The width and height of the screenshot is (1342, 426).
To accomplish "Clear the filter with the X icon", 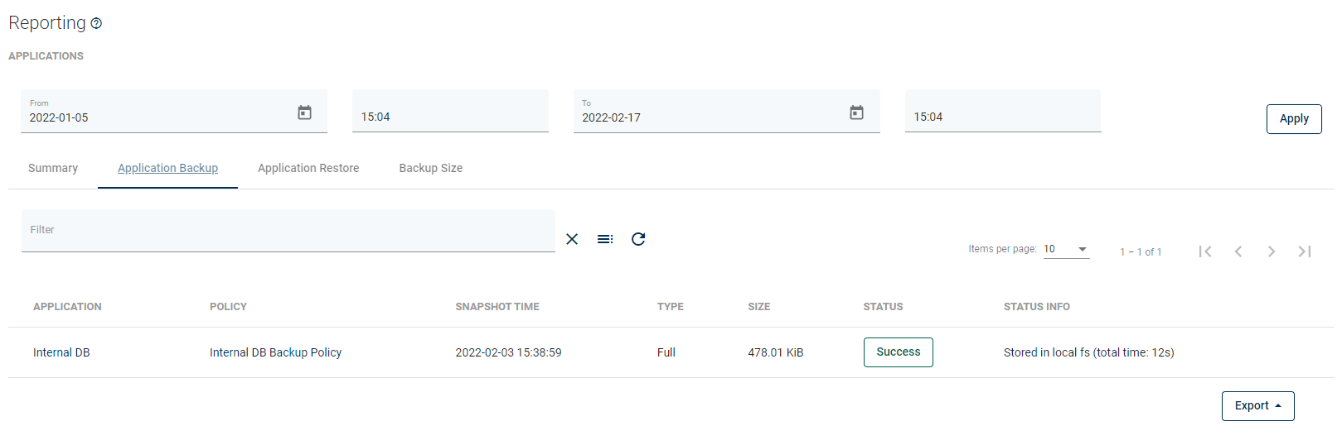I will click(x=572, y=239).
